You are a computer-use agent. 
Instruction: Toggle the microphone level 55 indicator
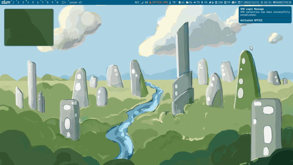(202, 3)
